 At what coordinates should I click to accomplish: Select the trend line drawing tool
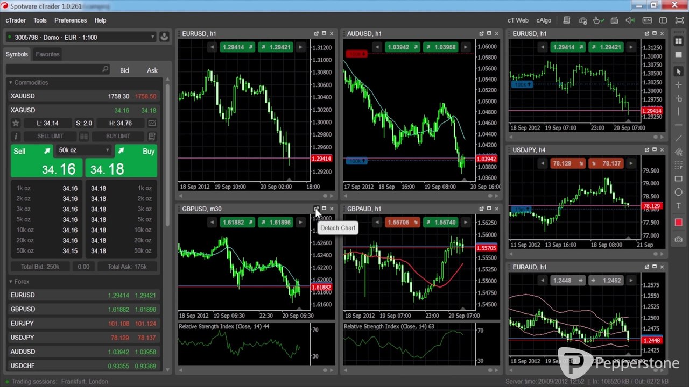pos(678,139)
